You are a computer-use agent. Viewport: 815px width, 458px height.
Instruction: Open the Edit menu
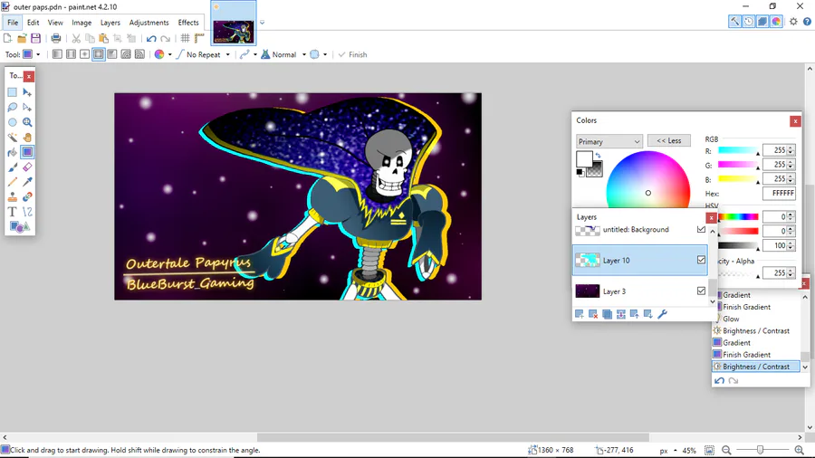tap(34, 23)
